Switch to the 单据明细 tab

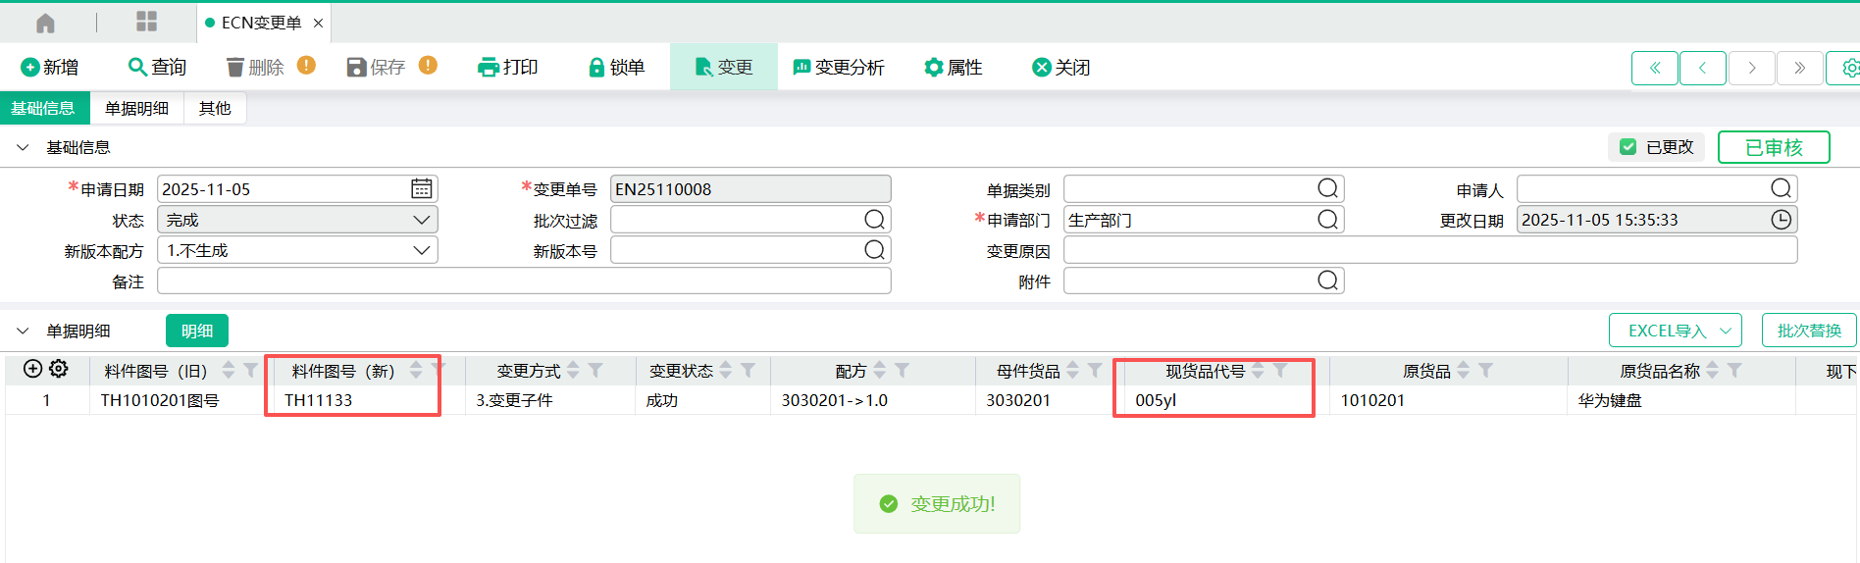(136, 108)
